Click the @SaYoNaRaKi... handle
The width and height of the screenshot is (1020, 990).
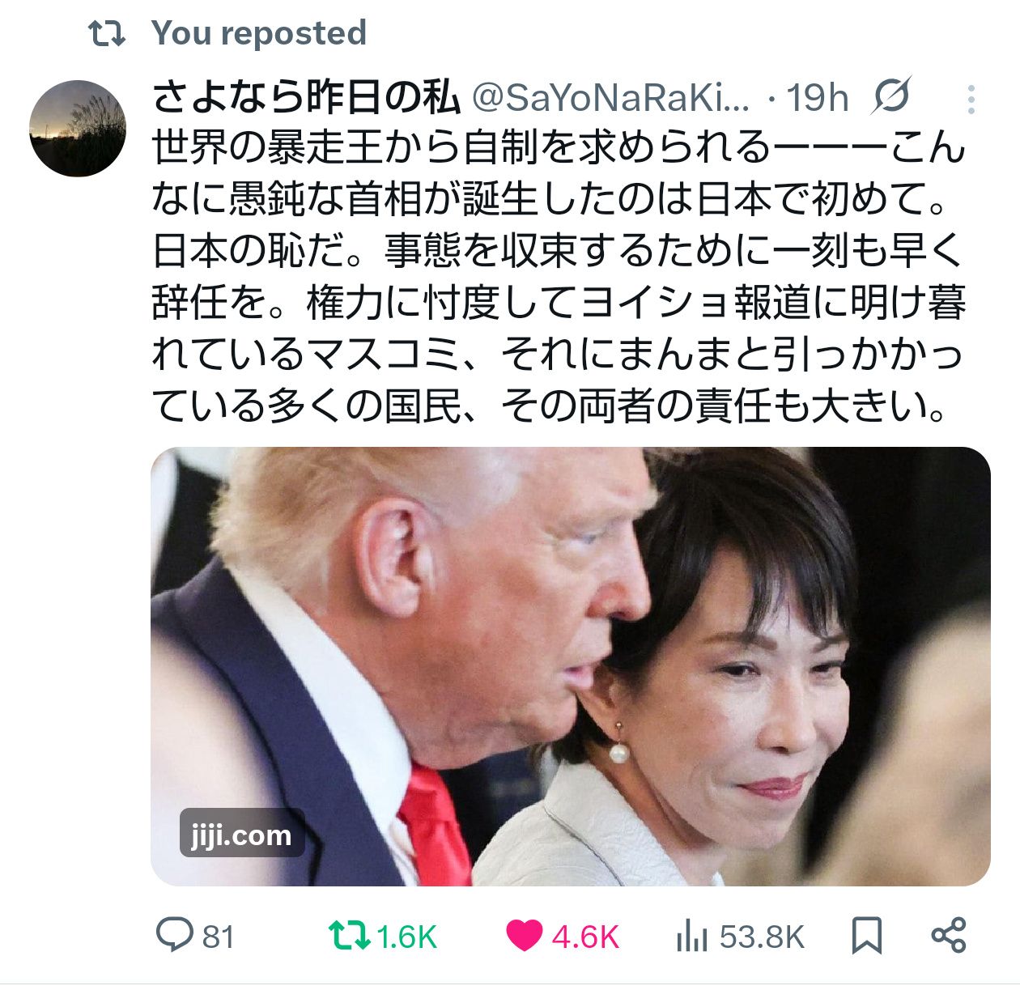[x=610, y=98]
